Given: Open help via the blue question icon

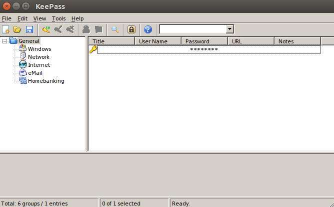Looking at the screenshot, I should 148,29.
